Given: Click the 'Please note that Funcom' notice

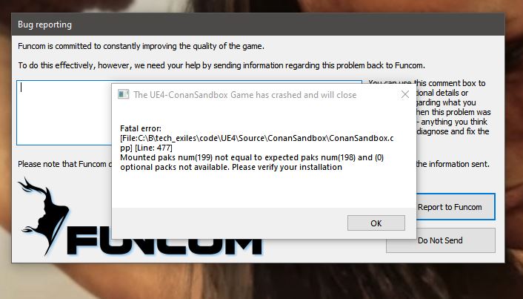Looking at the screenshot, I should click(62, 164).
